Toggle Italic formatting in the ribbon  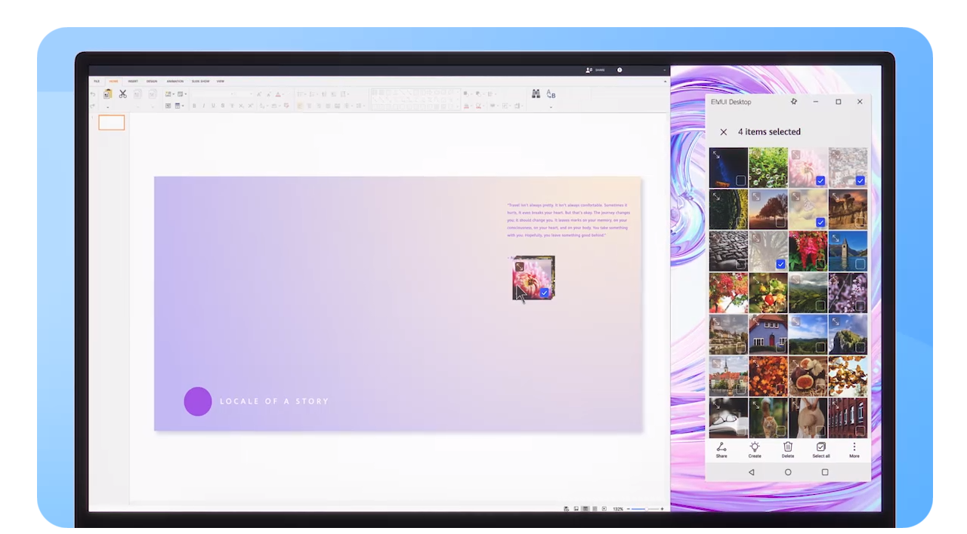[204, 106]
